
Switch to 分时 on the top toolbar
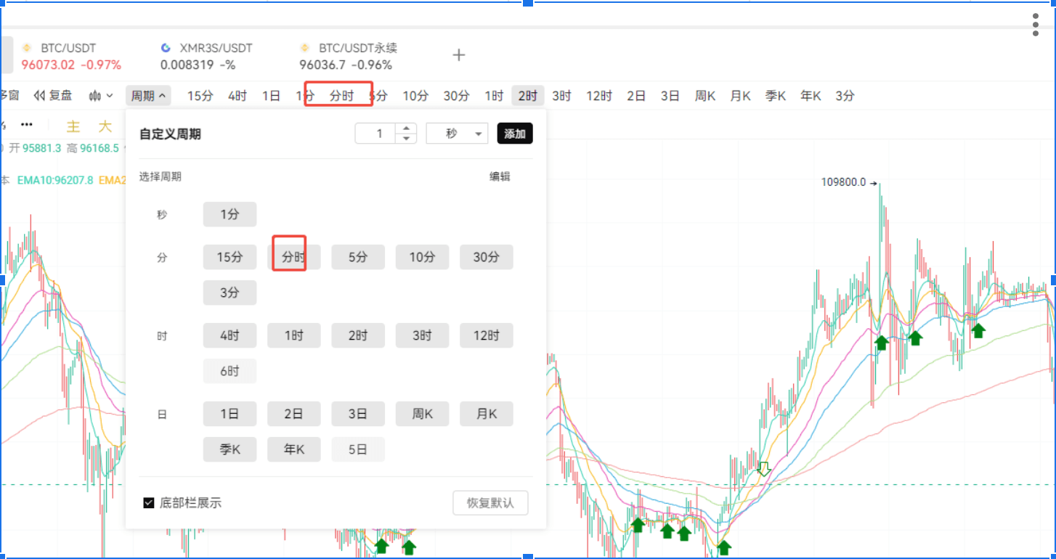[341, 95]
